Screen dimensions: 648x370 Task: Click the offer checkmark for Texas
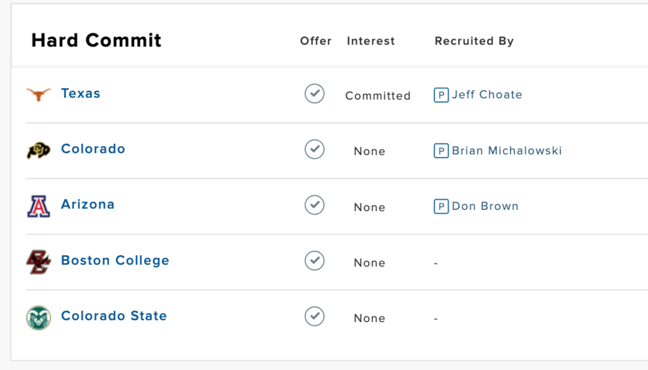click(x=314, y=94)
